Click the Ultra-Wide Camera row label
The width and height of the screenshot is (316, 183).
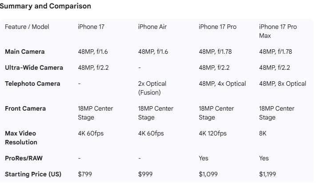click(x=34, y=68)
